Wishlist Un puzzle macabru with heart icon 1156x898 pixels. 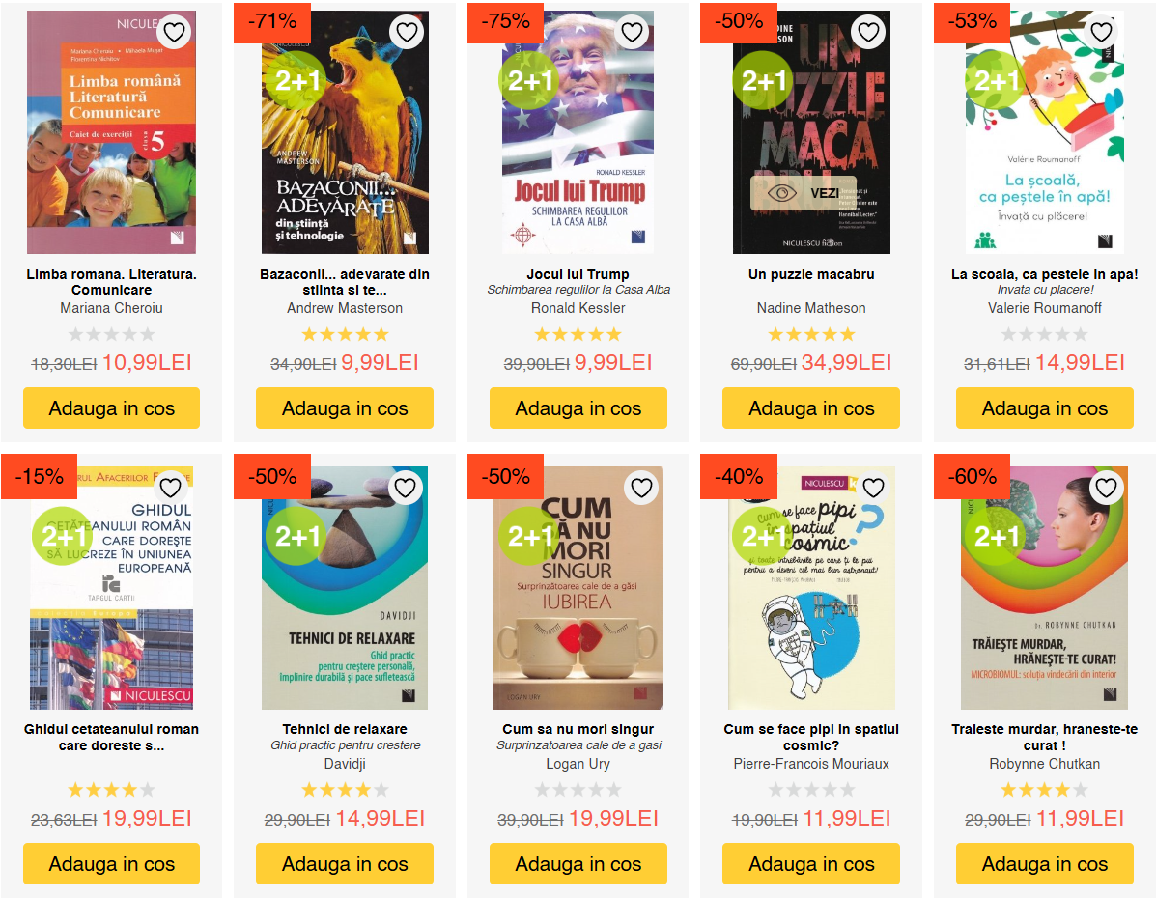868,33
